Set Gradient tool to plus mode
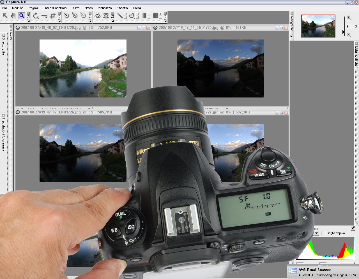This screenshot has width=359, height=279. (149, 14)
